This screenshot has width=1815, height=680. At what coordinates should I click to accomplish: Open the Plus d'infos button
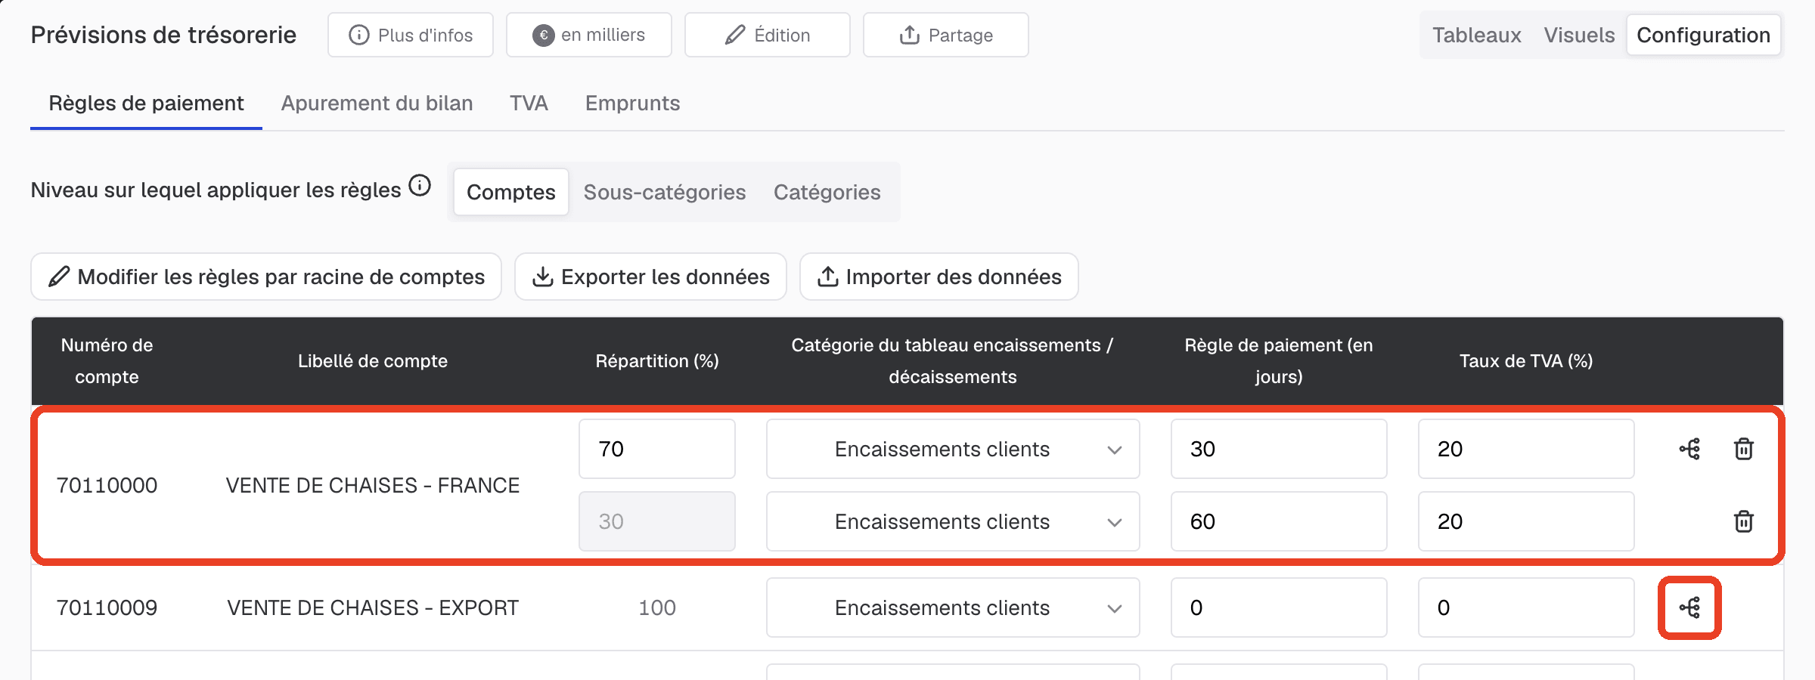(411, 35)
